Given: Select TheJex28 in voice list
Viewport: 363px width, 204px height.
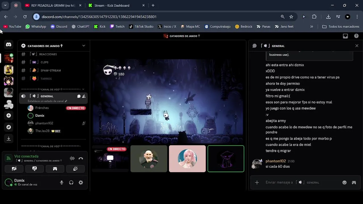Looking at the screenshot, I should (56, 131).
